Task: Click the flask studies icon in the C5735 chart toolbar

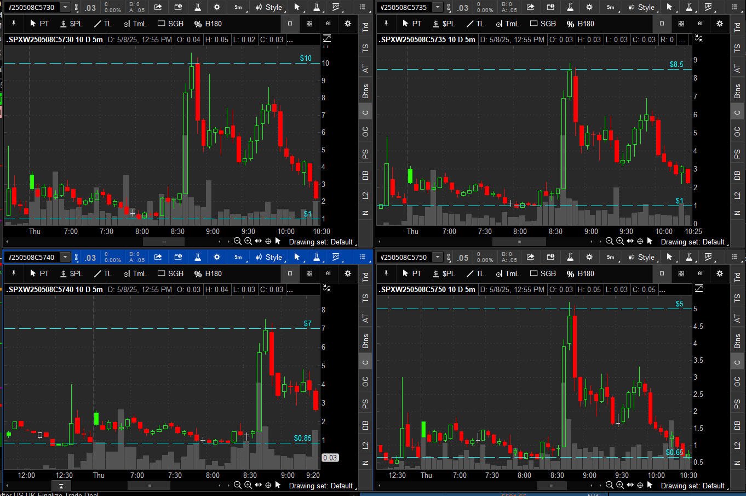Action: [570, 7]
